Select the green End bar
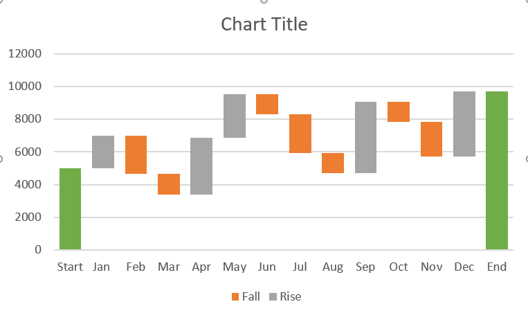The height and width of the screenshot is (313, 528). tap(496, 170)
